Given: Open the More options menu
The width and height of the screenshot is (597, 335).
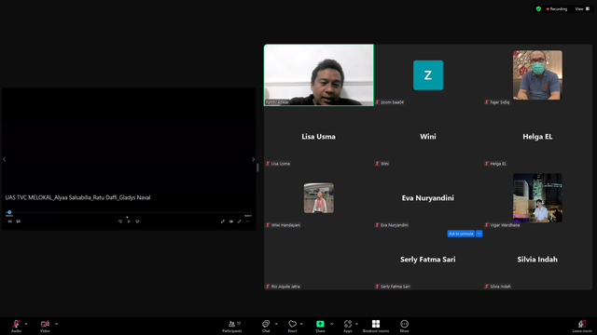Looking at the screenshot, I should (404, 326).
